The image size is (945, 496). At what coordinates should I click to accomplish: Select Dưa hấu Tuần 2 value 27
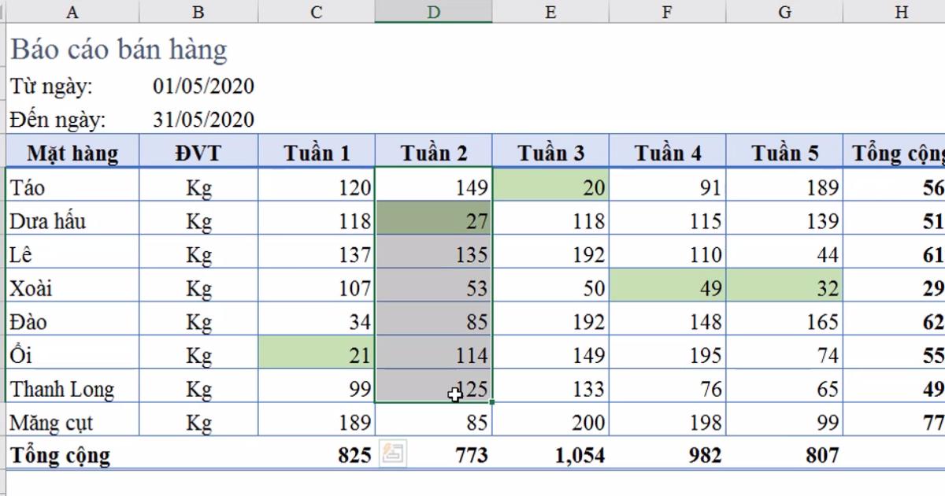click(x=434, y=219)
